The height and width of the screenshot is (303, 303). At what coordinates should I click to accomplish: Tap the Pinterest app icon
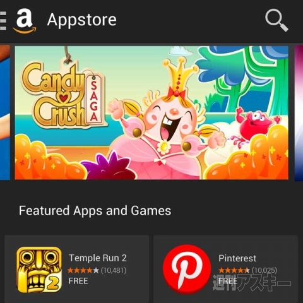point(187,270)
